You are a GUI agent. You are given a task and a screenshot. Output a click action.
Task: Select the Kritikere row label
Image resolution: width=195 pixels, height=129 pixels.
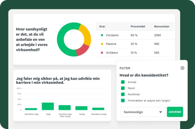[x=112, y=53]
